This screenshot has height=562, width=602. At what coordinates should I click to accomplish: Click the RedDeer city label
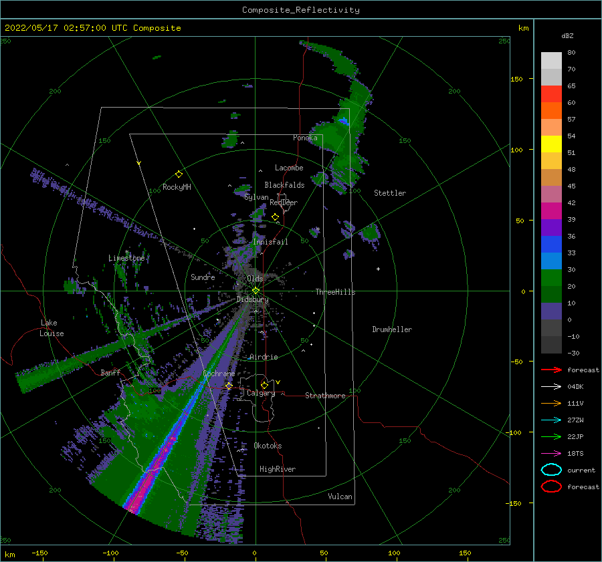coord(284,202)
